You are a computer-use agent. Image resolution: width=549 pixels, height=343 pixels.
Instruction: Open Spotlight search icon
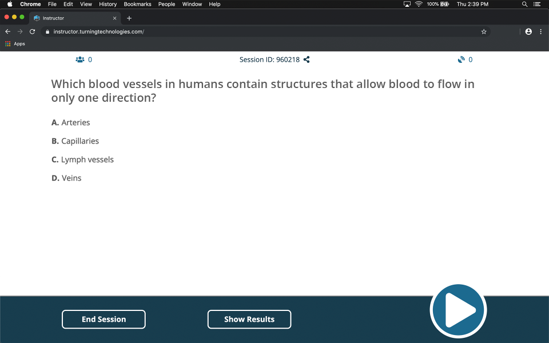pos(524,4)
